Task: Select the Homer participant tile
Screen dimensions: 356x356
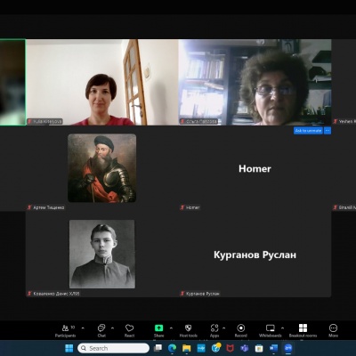Action: click(x=255, y=168)
